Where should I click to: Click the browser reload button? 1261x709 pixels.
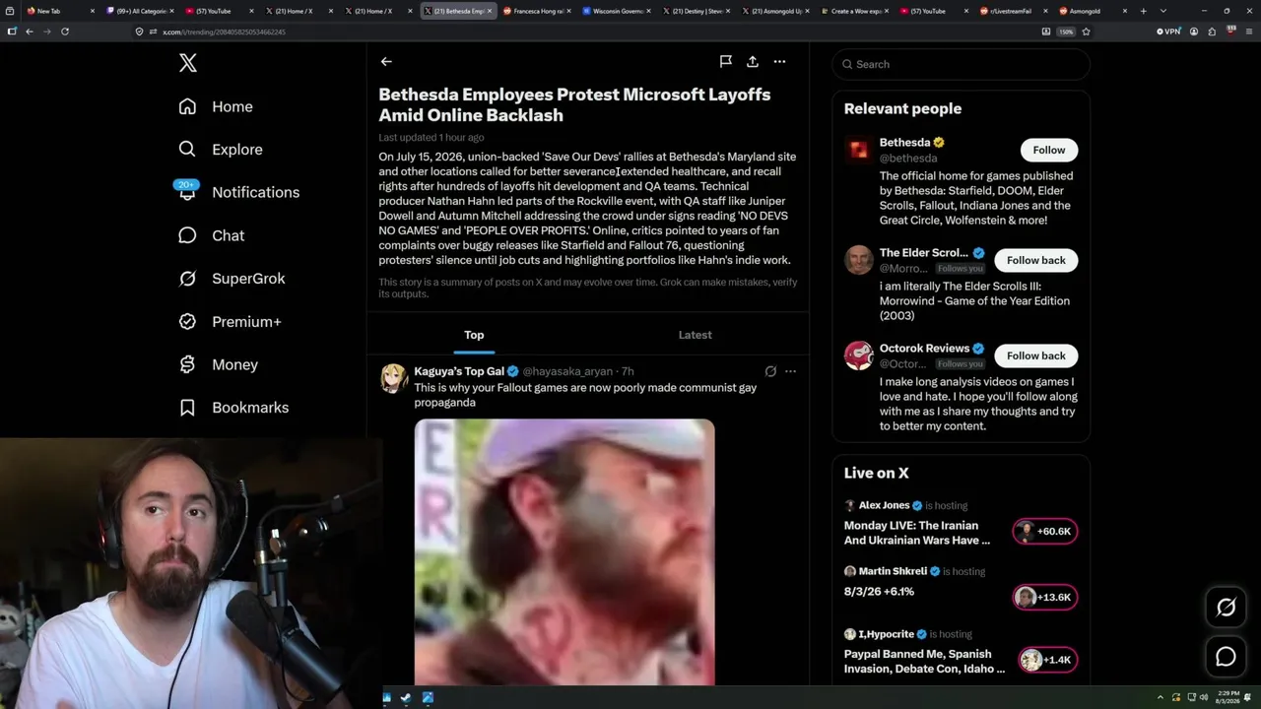(65, 32)
